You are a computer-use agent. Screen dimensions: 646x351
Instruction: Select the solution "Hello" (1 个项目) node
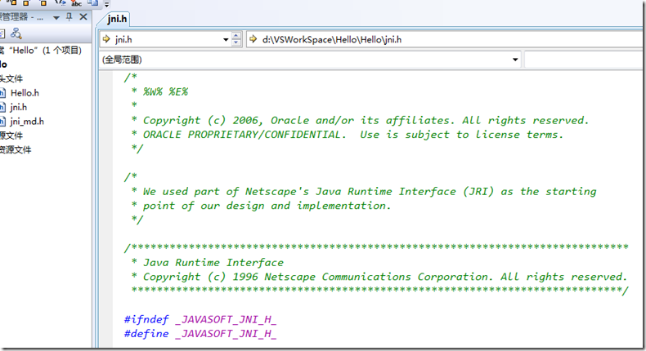coord(41,51)
